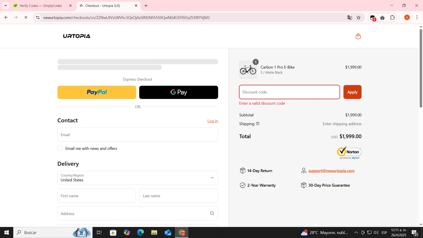This screenshot has width=423, height=238.
Task: Pay with PayPal express checkout
Action: (x=97, y=92)
